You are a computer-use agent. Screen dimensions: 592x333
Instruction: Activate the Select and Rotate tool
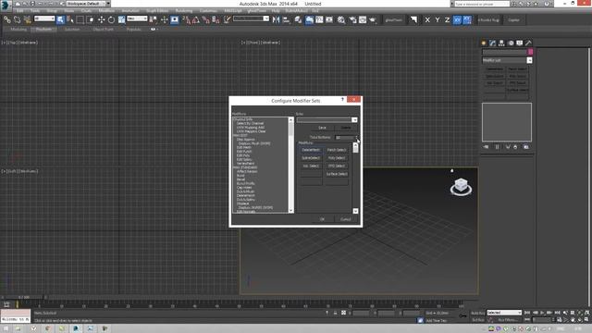pyautogui.click(x=111, y=19)
